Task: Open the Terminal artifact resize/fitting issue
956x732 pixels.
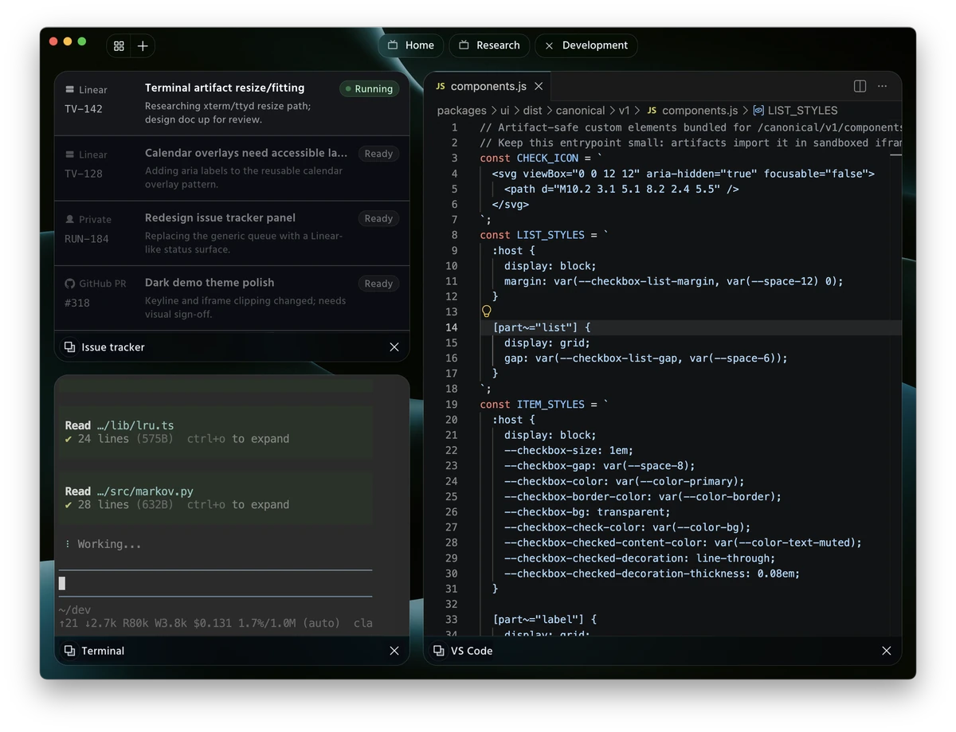Action: click(x=232, y=104)
